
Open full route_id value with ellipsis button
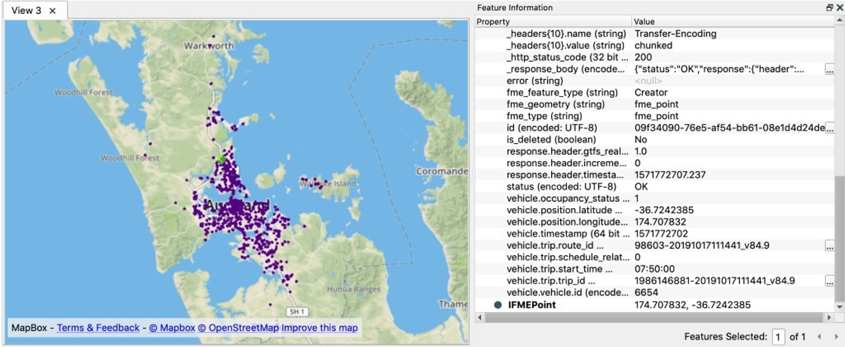point(830,246)
